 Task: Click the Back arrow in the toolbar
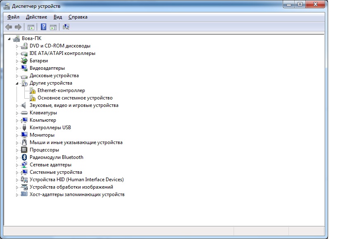click(9, 27)
